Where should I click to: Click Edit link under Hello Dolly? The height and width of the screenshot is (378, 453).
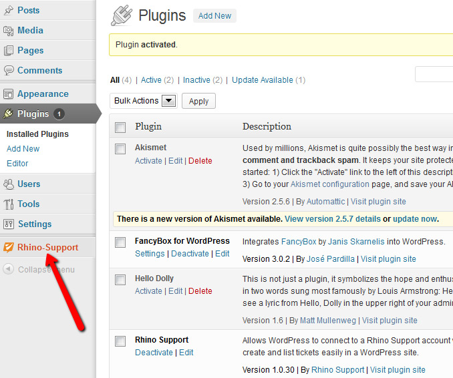point(175,291)
